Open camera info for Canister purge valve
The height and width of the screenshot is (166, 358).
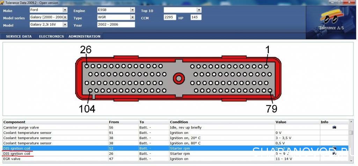point(334,127)
